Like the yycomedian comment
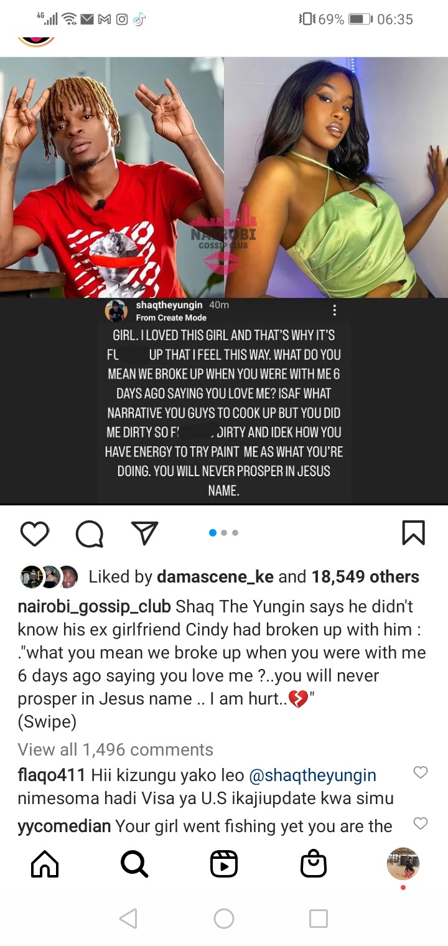The image size is (448, 946). (x=421, y=823)
